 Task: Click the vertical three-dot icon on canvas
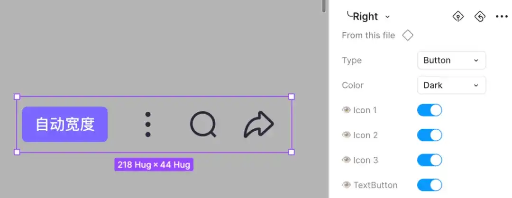point(148,125)
